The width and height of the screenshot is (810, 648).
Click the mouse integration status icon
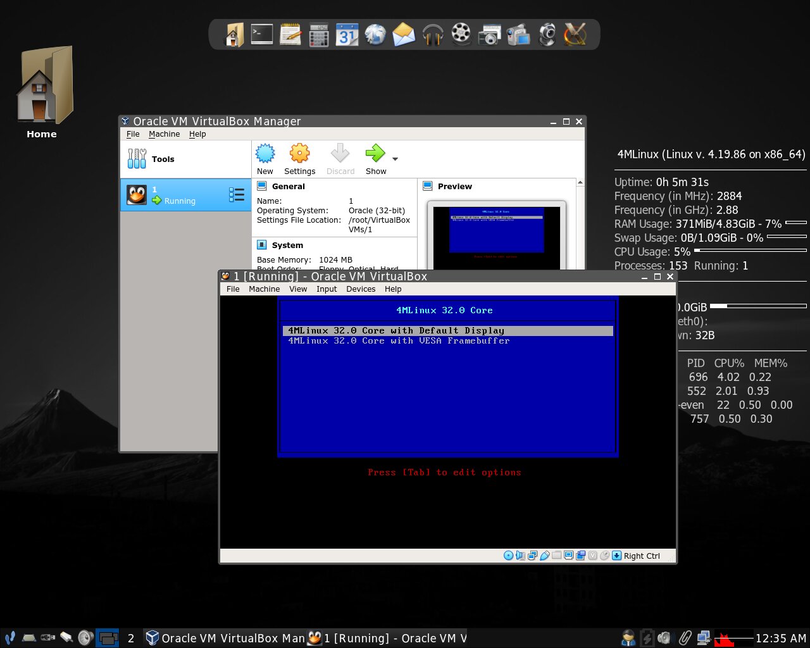pyautogui.click(x=605, y=556)
